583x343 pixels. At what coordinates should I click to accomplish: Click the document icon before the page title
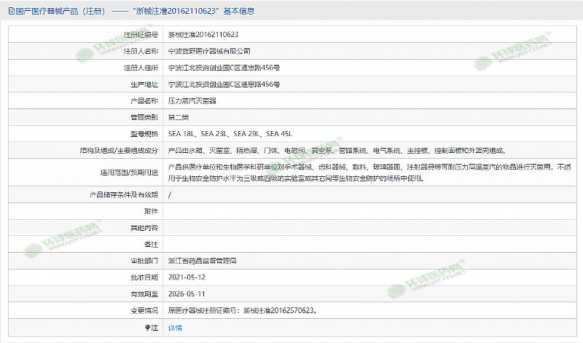coord(9,12)
